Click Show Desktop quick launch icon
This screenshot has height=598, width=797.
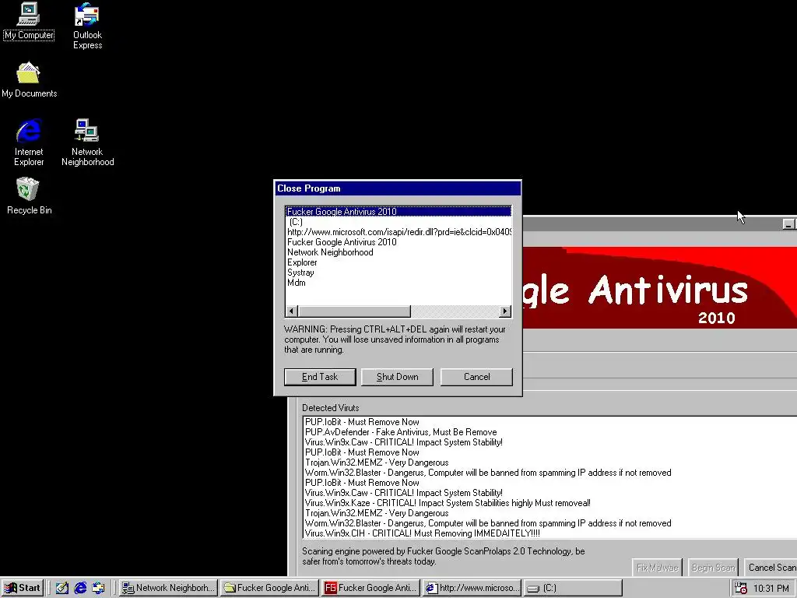point(62,588)
